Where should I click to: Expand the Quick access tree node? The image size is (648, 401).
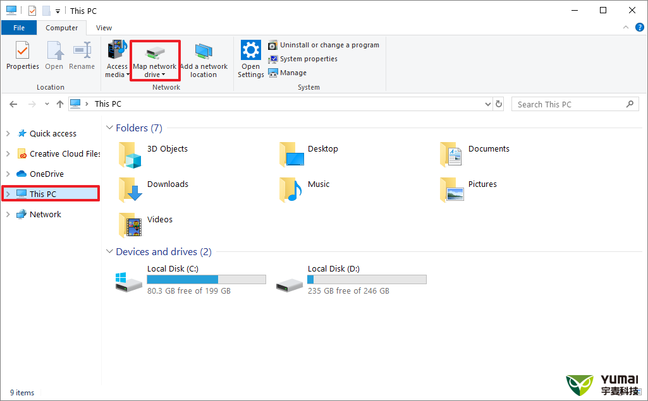[8, 134]
